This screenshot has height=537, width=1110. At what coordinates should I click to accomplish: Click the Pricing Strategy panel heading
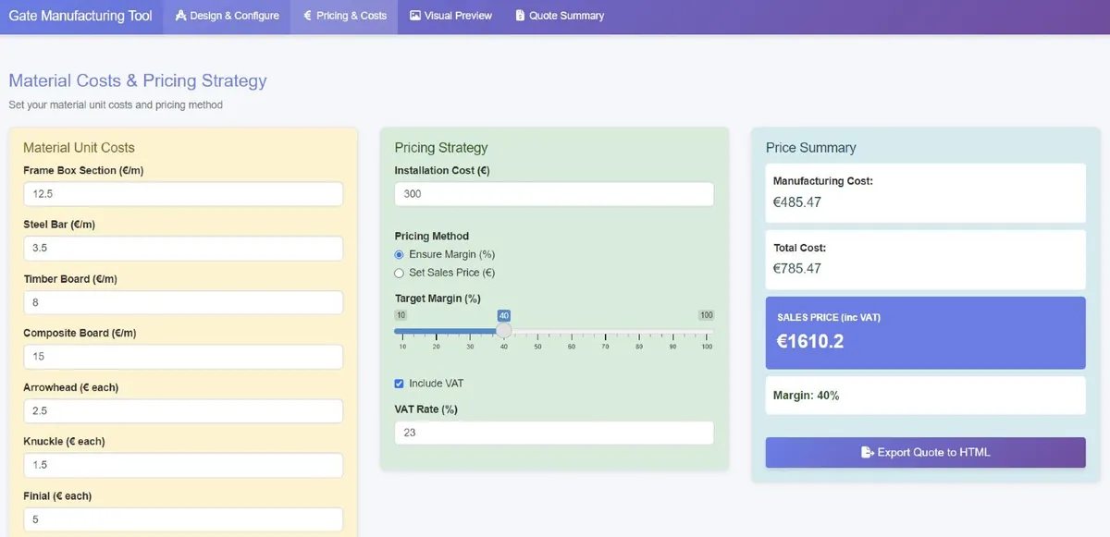pyautogui.click(x=441, y=148)
